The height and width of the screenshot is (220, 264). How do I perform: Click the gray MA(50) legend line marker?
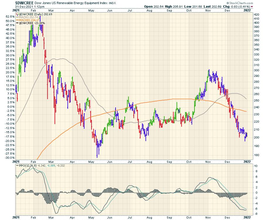(17, 17)
